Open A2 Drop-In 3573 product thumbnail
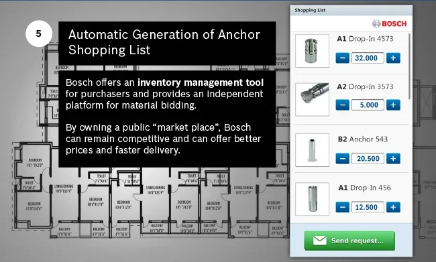Screen dimensions: 436x262 312,99
